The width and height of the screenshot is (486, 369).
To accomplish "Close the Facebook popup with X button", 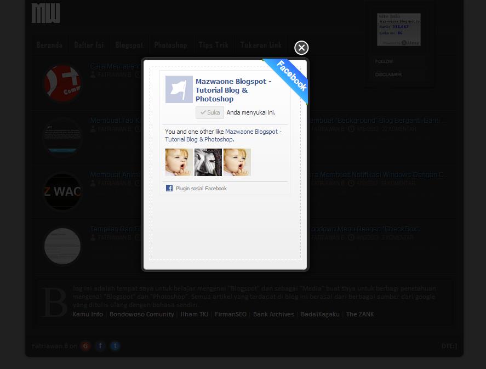I will [301, 48].
